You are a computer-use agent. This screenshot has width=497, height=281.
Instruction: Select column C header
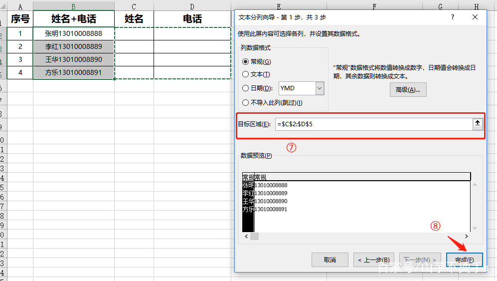click(x=134, y=6)
